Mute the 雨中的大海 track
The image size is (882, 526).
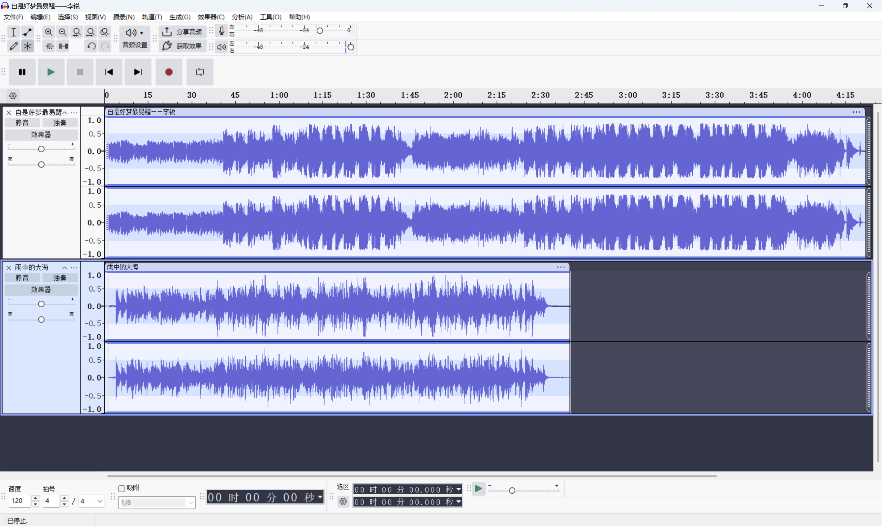[x=22, y=278]
